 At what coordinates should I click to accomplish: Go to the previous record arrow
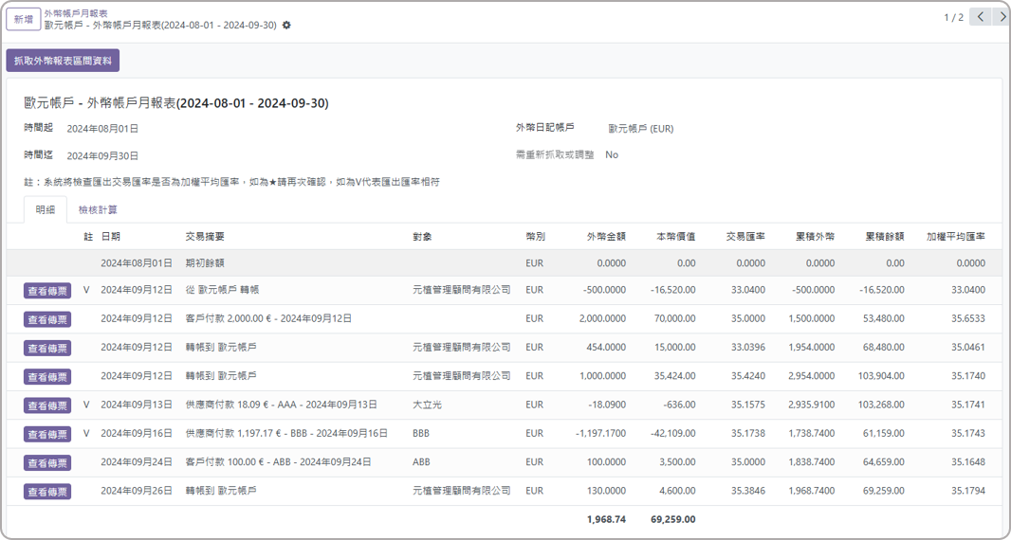click(981, 17)
